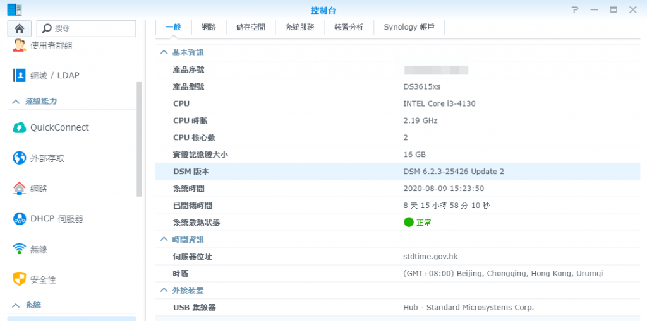The width and height of the screenshot is (647, 321).
Task: Switch to the Synology 帳戶 tab
Action: coord(409,28)
